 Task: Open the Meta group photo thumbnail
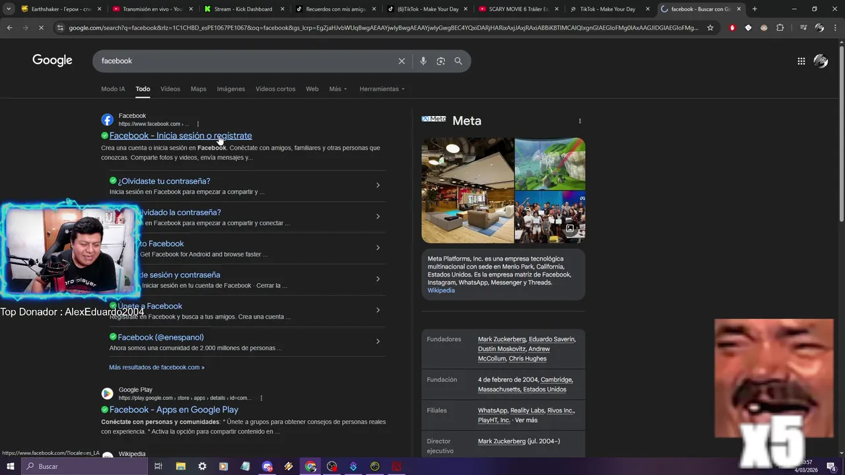point(550,217)
